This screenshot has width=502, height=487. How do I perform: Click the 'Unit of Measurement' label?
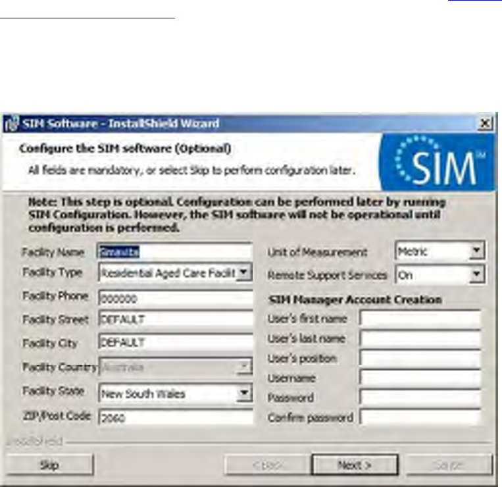pyautogui.click(x=317, y=252)
